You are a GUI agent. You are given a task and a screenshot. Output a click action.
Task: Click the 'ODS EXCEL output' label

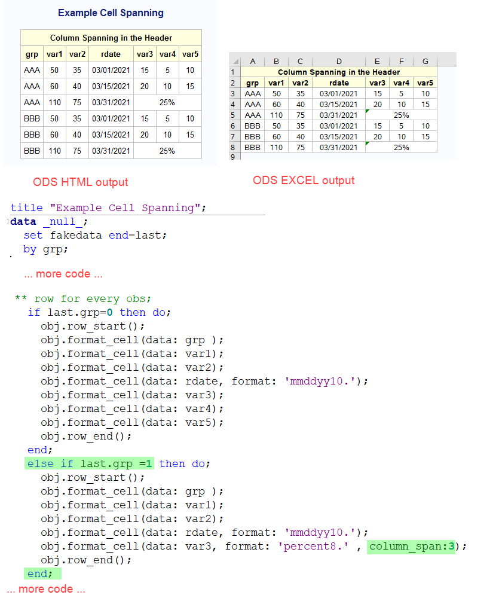(304, 180)
